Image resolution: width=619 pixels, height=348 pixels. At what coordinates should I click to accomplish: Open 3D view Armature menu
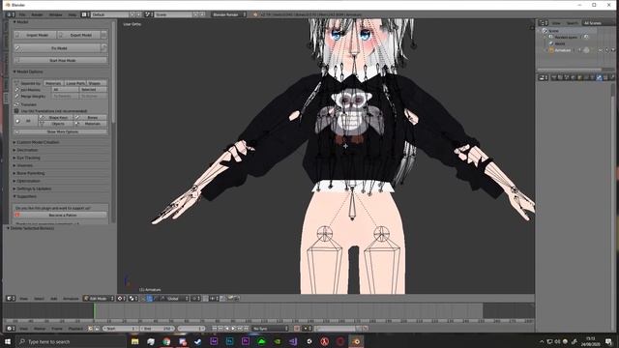[71, 299]
